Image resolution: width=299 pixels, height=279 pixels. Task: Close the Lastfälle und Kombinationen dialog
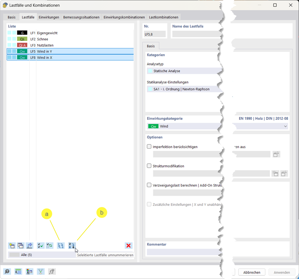tap(291, 5)
